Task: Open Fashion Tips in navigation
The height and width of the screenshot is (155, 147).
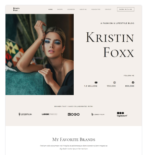Action: [96, 9]
